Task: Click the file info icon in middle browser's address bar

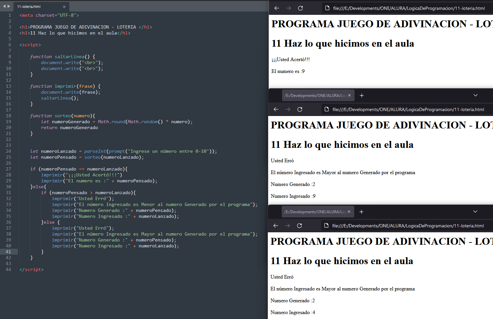Action: point(327,109)
